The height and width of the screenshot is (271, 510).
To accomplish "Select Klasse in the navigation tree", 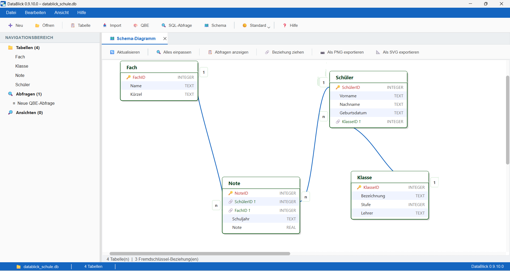I will [22, 66].
